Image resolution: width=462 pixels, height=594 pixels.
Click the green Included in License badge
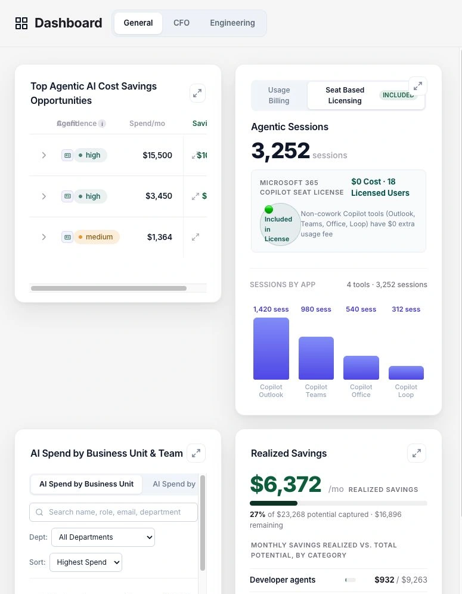280,224
